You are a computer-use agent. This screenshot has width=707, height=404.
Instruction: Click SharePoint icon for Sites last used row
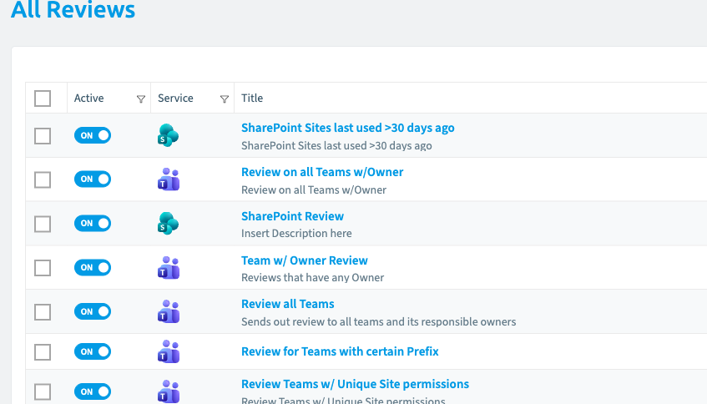168,135
